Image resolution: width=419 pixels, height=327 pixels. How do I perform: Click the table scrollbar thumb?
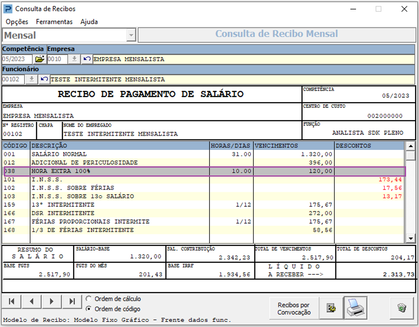click(x=410, y=155)
